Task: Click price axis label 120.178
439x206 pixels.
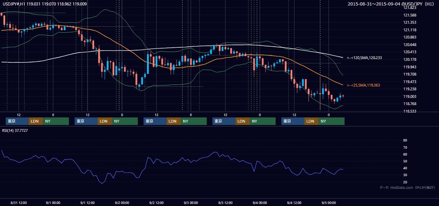Action: click(x=410, y=59)
